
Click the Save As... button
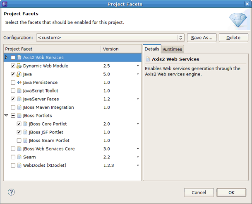[202, 38]
